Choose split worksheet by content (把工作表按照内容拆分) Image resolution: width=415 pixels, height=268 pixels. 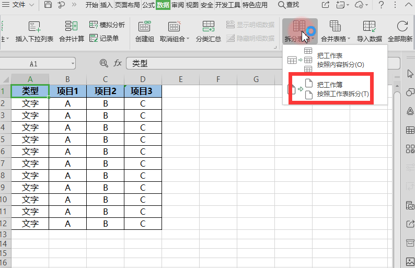(x=340, y=60)
